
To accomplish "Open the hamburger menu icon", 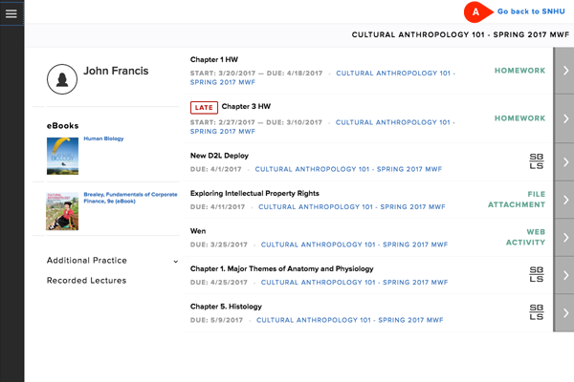I will (11, 12).
